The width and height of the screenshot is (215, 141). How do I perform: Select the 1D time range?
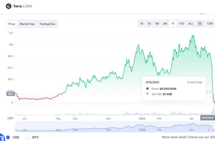[142, 23]
